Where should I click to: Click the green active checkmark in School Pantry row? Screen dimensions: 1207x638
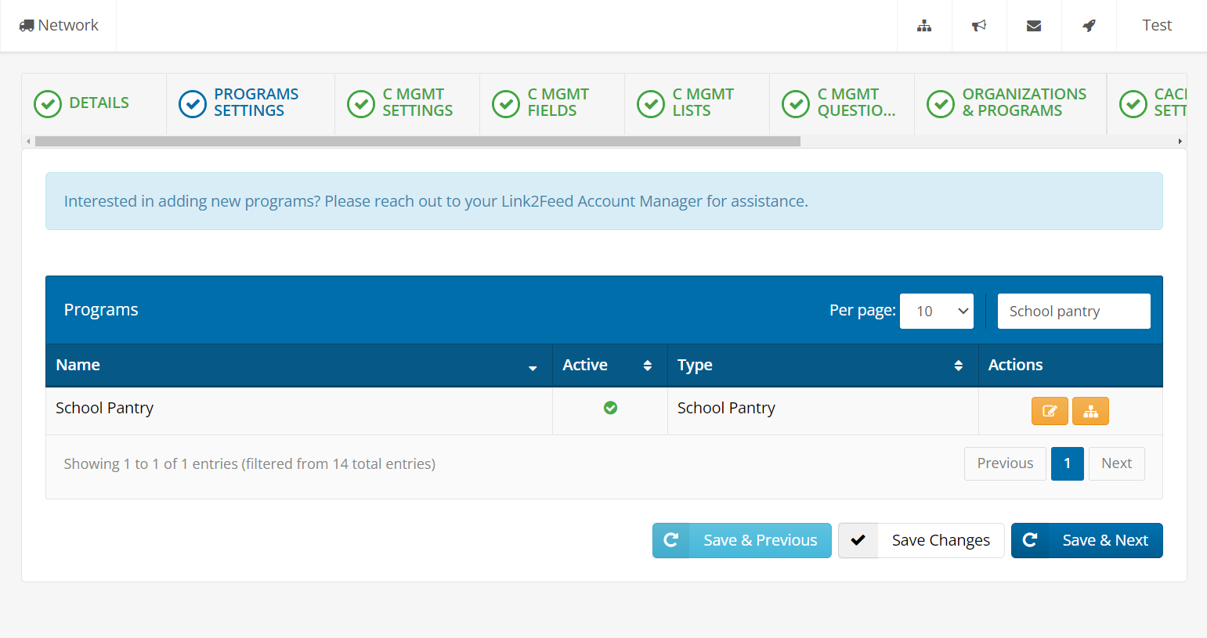pos(610,408)
